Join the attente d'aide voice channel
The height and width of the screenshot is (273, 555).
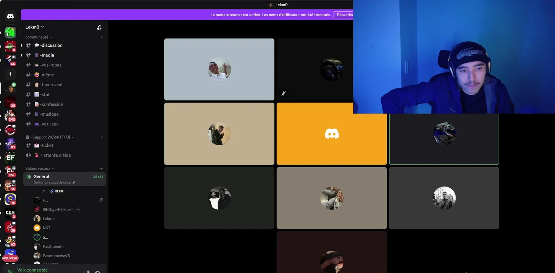point(64,155)
